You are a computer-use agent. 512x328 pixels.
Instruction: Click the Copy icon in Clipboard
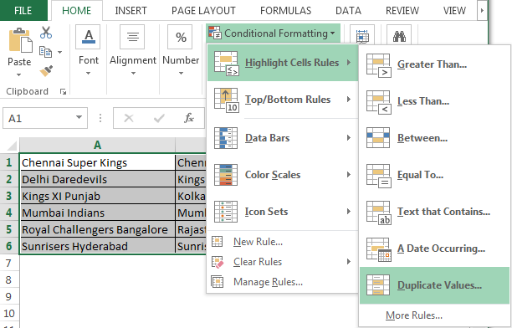click(x=45, y=52)
